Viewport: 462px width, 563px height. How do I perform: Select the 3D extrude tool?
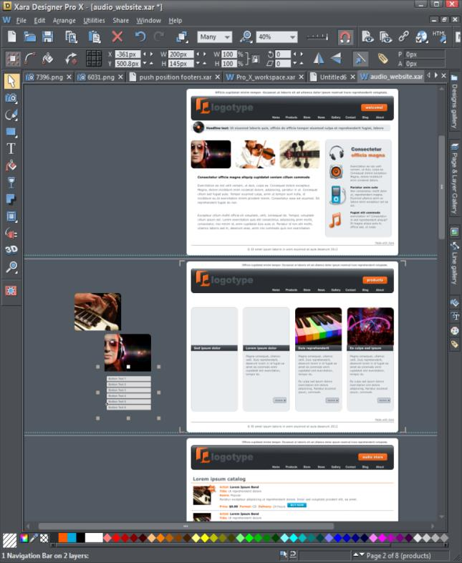11,249
